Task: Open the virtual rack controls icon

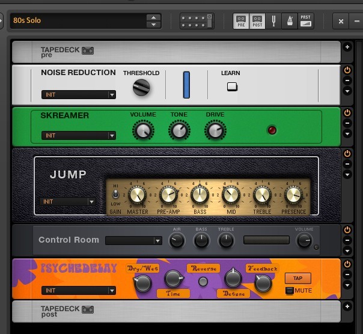Action: [197, 21]
